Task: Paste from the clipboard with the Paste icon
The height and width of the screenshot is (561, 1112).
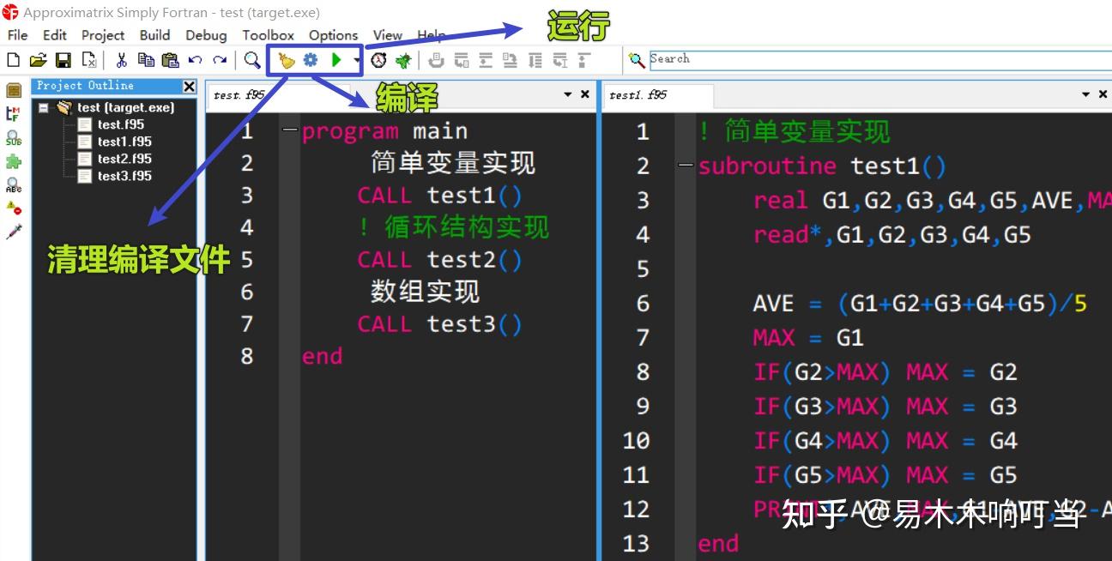Action: (171, 60)
